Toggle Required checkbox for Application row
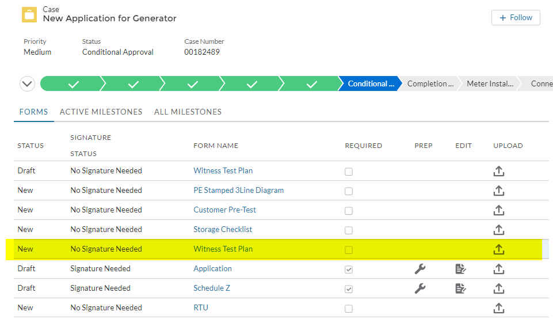Viewport: 553px width, 323px height. (x=349, y=269)
